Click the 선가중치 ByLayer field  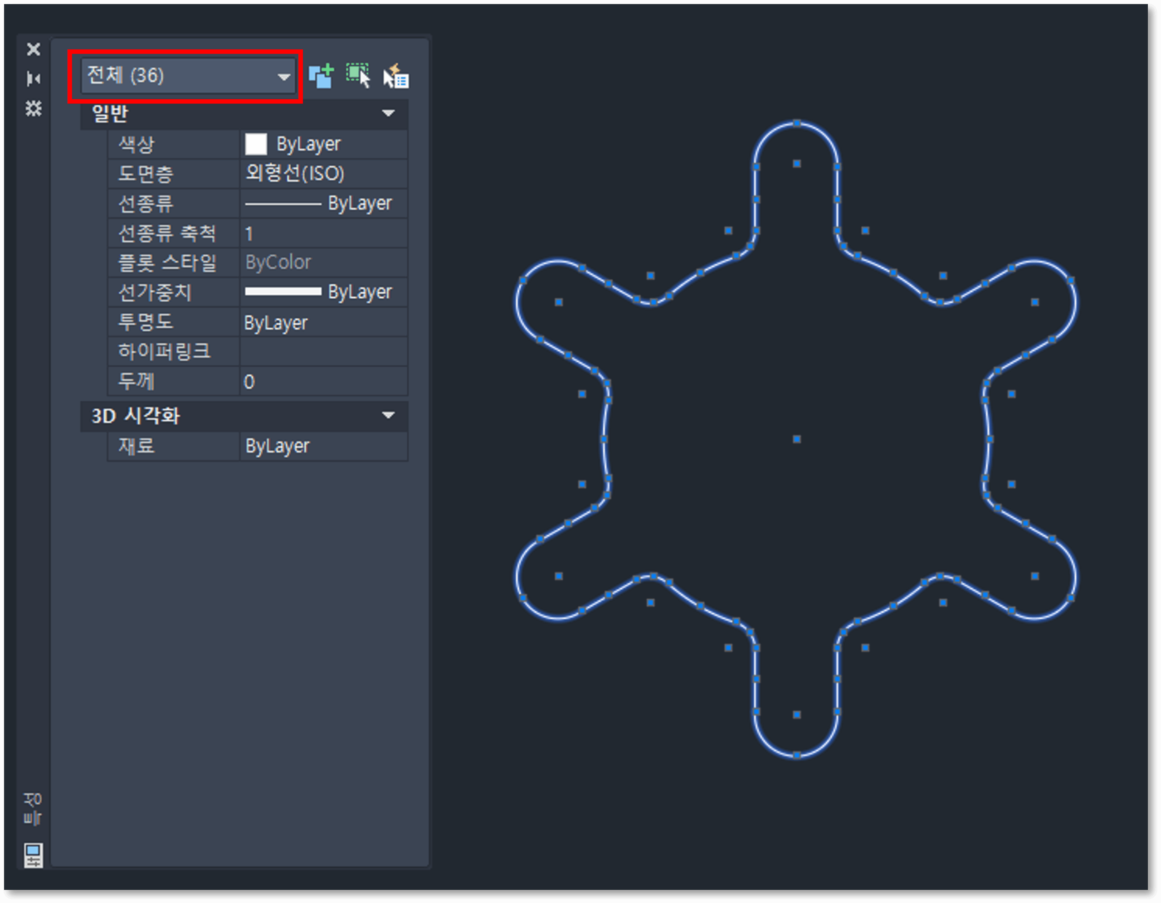pyautogui.click(x=323, y=292)
